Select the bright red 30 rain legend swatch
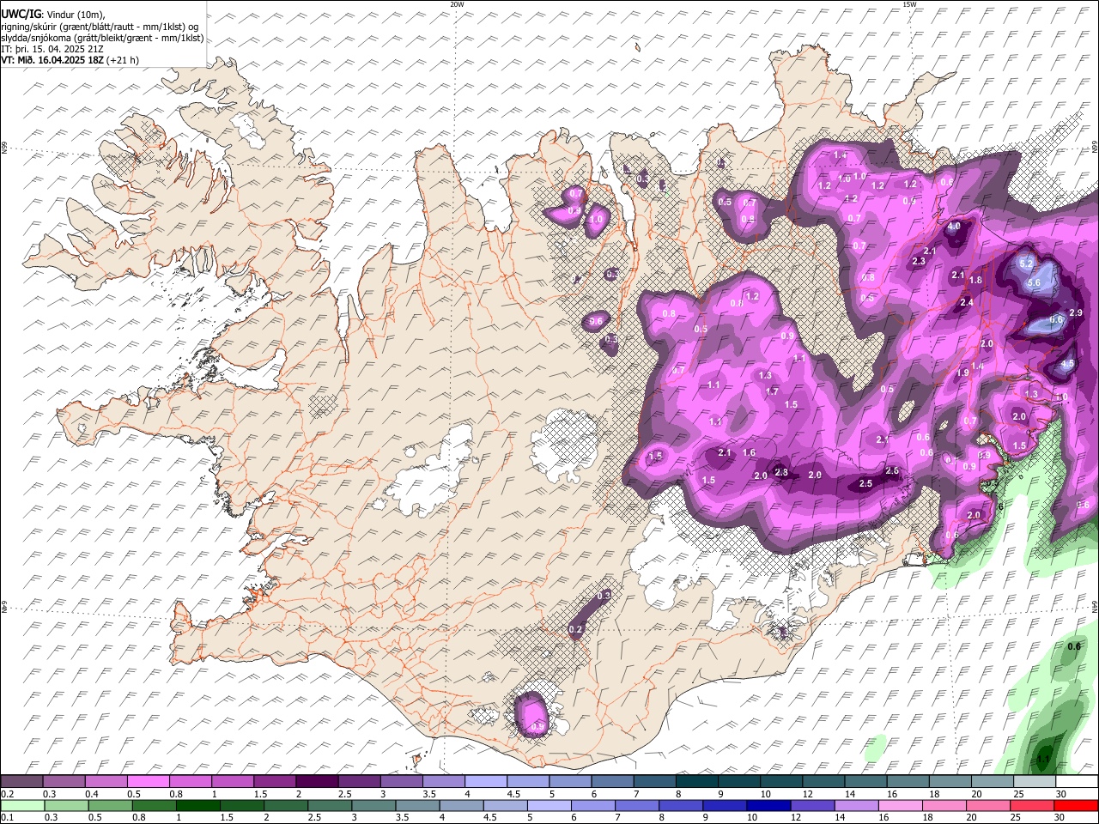This screenshot has height=824, width=1099. [1076, 805]
